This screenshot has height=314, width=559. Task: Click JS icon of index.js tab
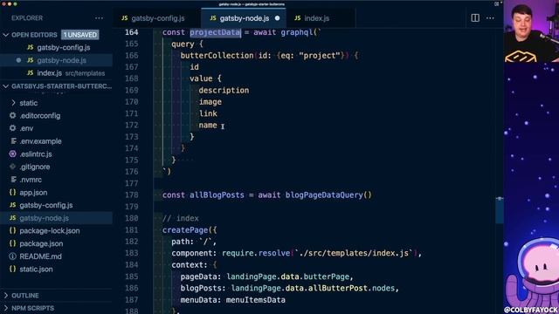pos(297,18)
